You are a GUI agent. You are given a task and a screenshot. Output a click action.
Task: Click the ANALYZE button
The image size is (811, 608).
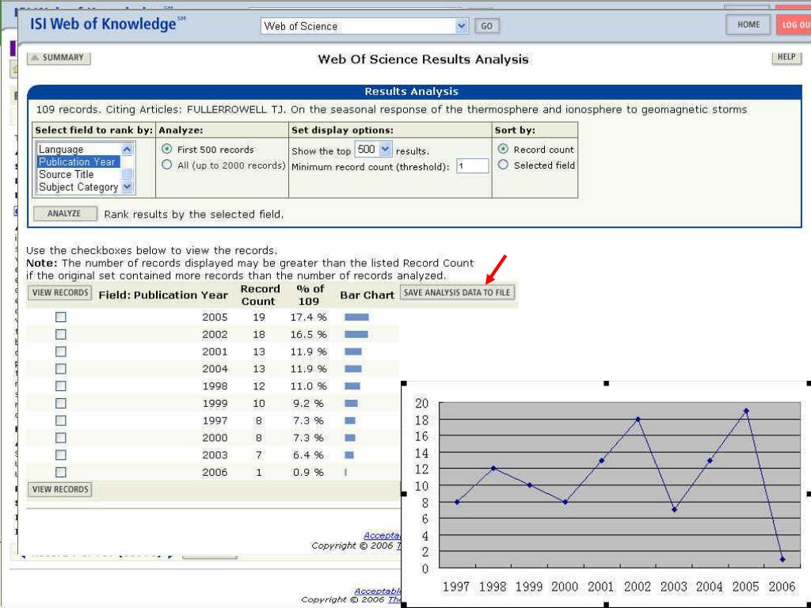click(65, 214)
